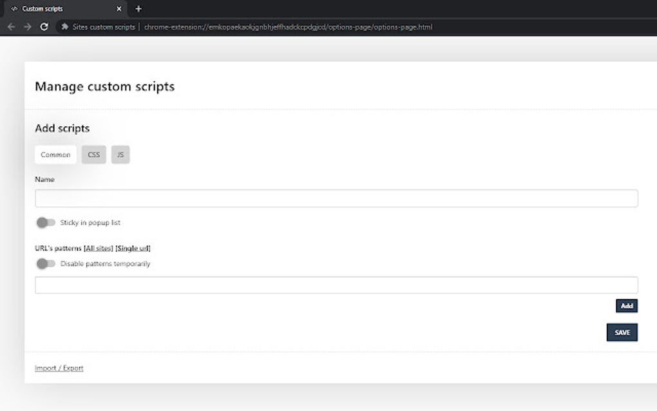
Task: Switch to the JS script tab
Action: tap(120, 155)
